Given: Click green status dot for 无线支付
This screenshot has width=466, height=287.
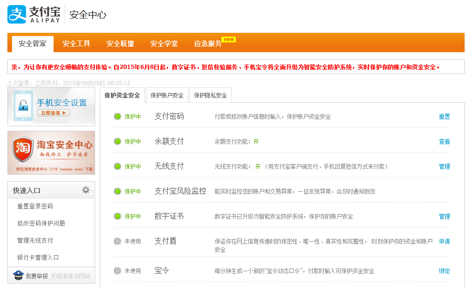Looking at the screenshot, I should [x=117, y=166].
